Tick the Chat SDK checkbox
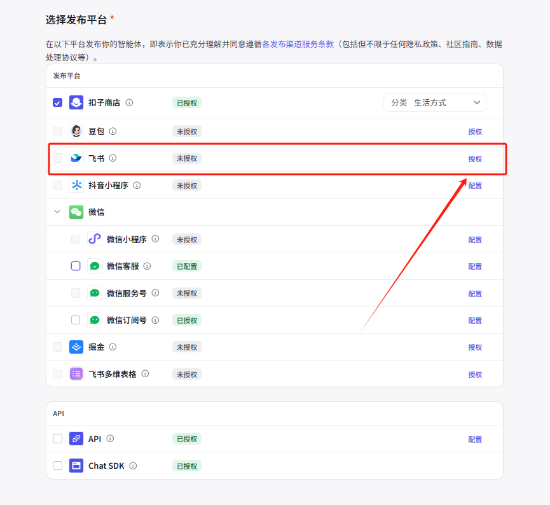The image size is (550, 505). pos(58,466)
